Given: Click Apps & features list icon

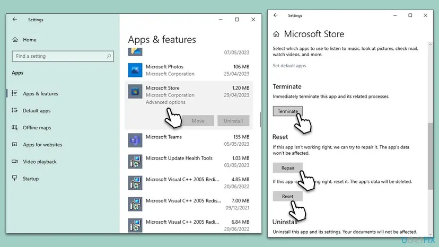Looking at the screenshot, I should 14,93.
